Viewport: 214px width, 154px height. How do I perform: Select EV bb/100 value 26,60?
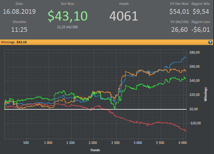pyautogui.click(x=179, y=30)
